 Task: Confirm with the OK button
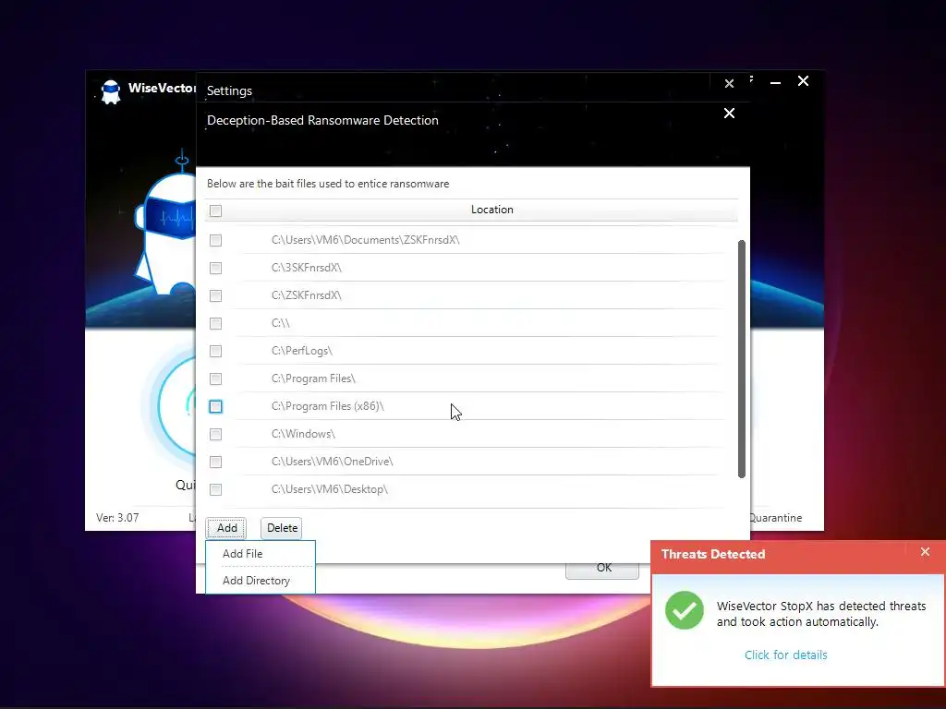point(604,568)
